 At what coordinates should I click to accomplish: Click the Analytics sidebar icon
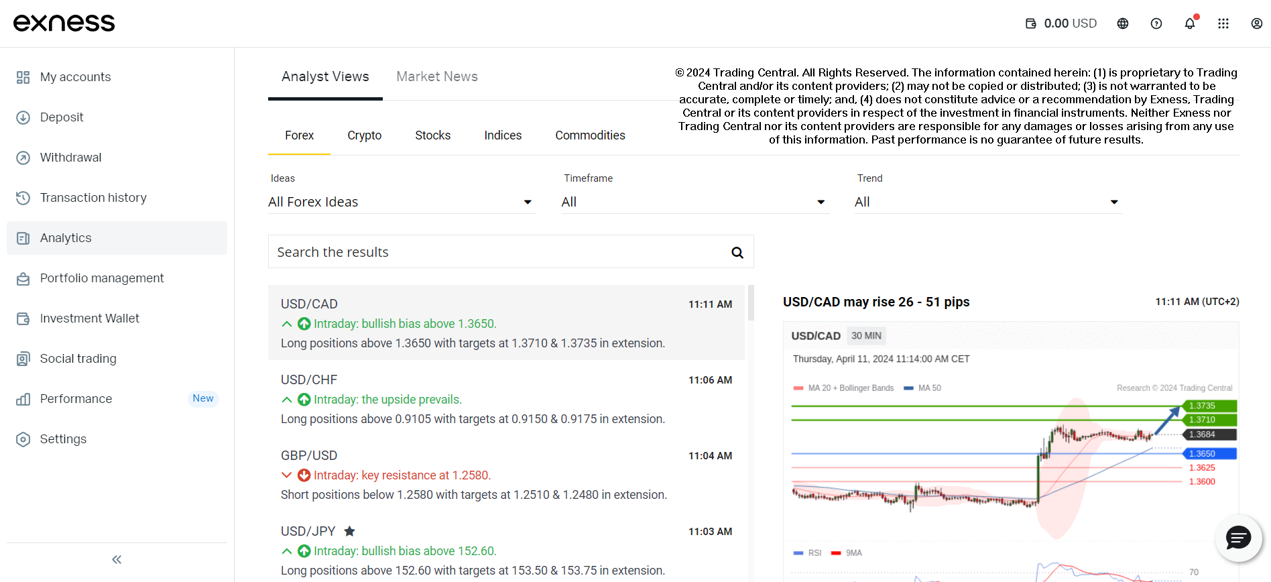tap(23, 238)
